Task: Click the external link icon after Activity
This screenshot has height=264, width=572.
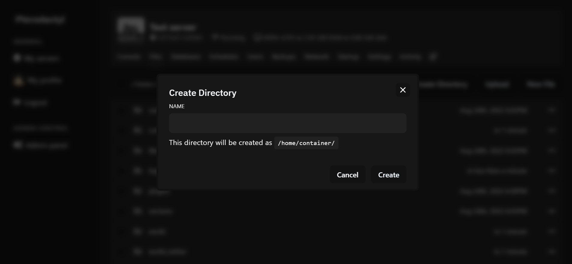Action: [x=433, y=57]
